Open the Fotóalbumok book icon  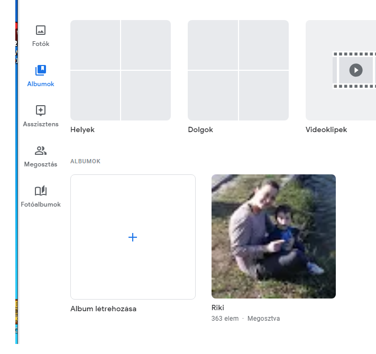41,191
